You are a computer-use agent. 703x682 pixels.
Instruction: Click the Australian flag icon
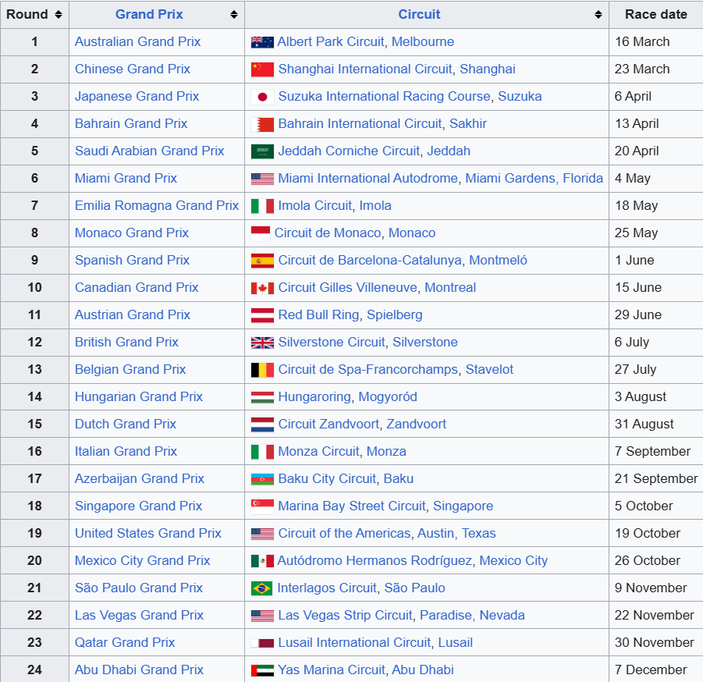[x=262, y=42]
